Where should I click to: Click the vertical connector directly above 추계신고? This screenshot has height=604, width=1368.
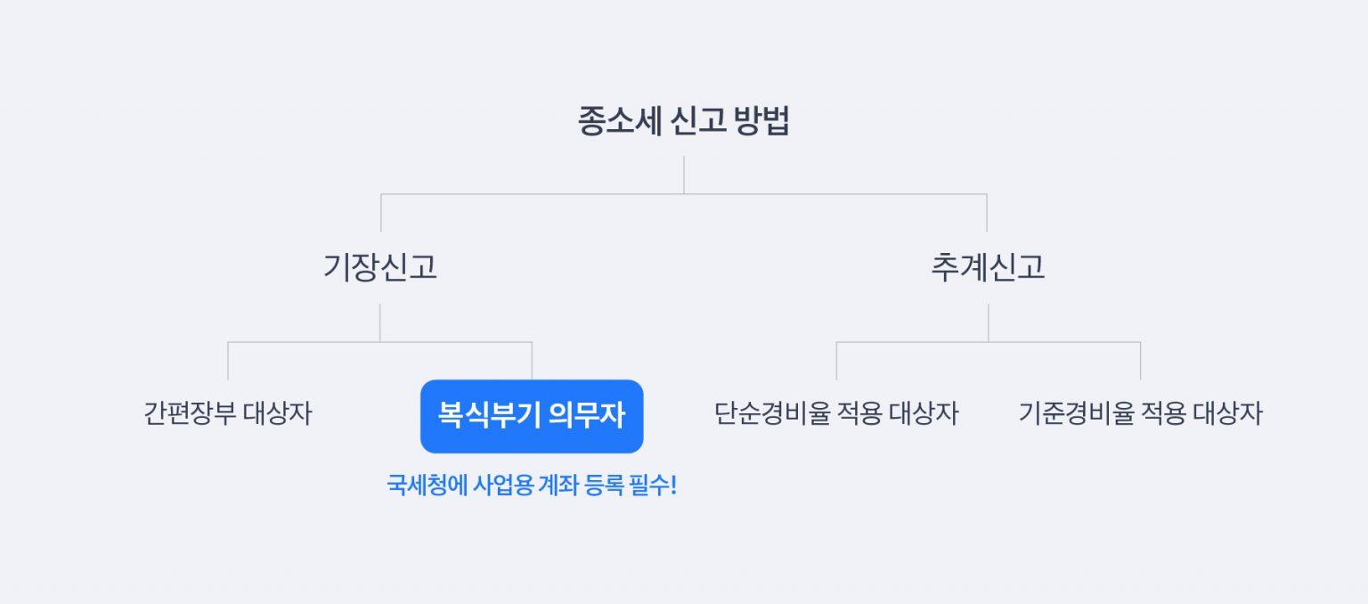coord(987,214)
